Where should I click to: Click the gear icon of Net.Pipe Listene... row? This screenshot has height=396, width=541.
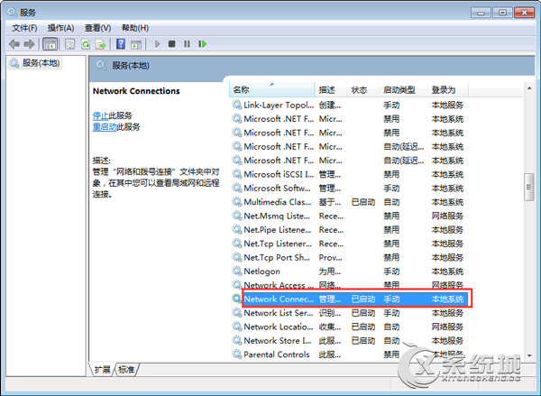tap(236, 230)
